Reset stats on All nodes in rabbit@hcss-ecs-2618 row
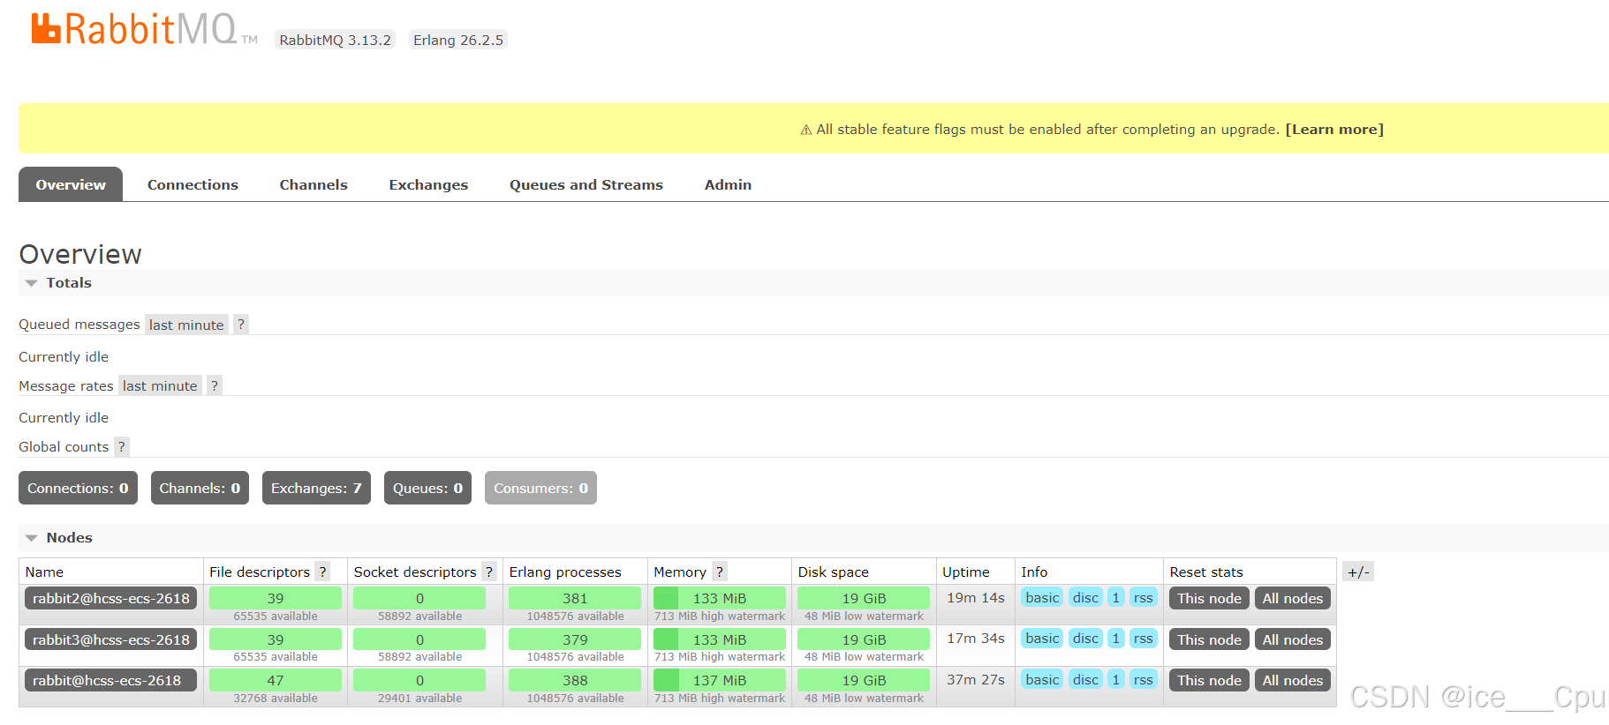This screenshot has height=725, width=1609. click(x=1292, y=680)
